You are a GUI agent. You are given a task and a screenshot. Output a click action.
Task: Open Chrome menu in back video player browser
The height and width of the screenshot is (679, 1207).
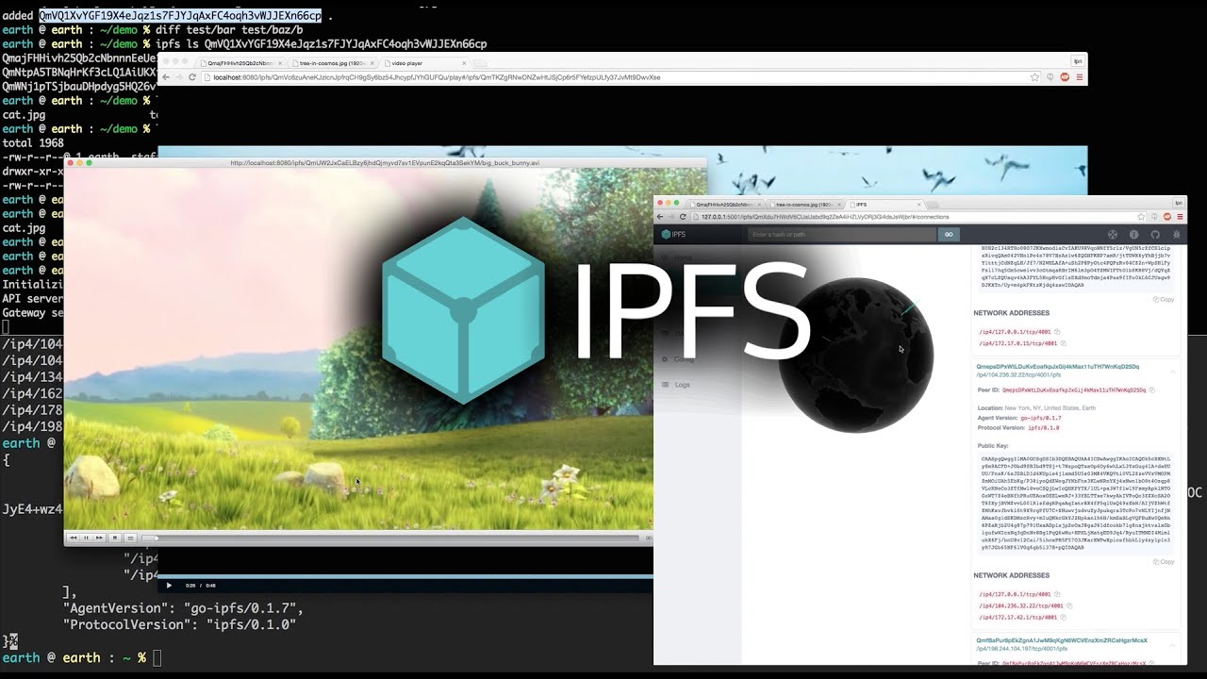(x=1079, y=77)
